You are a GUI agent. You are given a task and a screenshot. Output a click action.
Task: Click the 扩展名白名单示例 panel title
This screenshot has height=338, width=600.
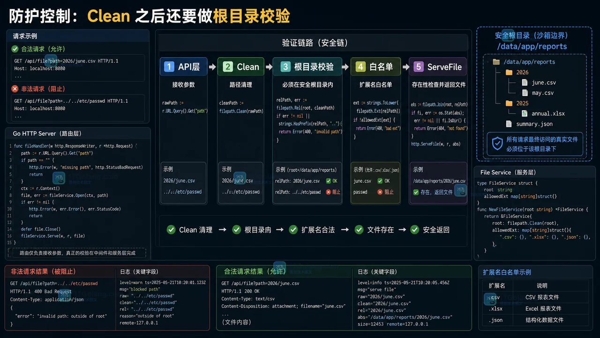click(x=507, y=272)
